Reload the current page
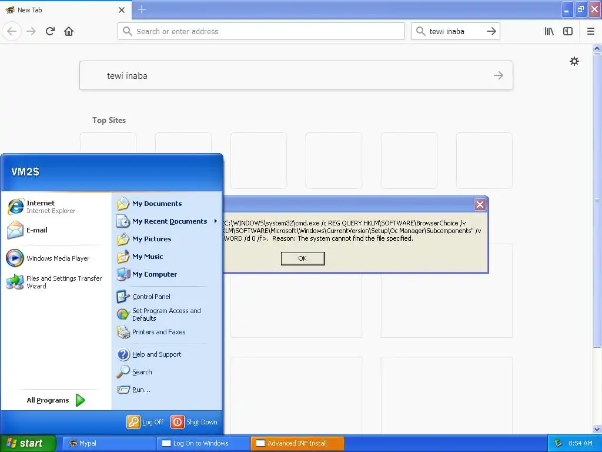The height and width of the screenshot is (452, 602). coord(50,31)
